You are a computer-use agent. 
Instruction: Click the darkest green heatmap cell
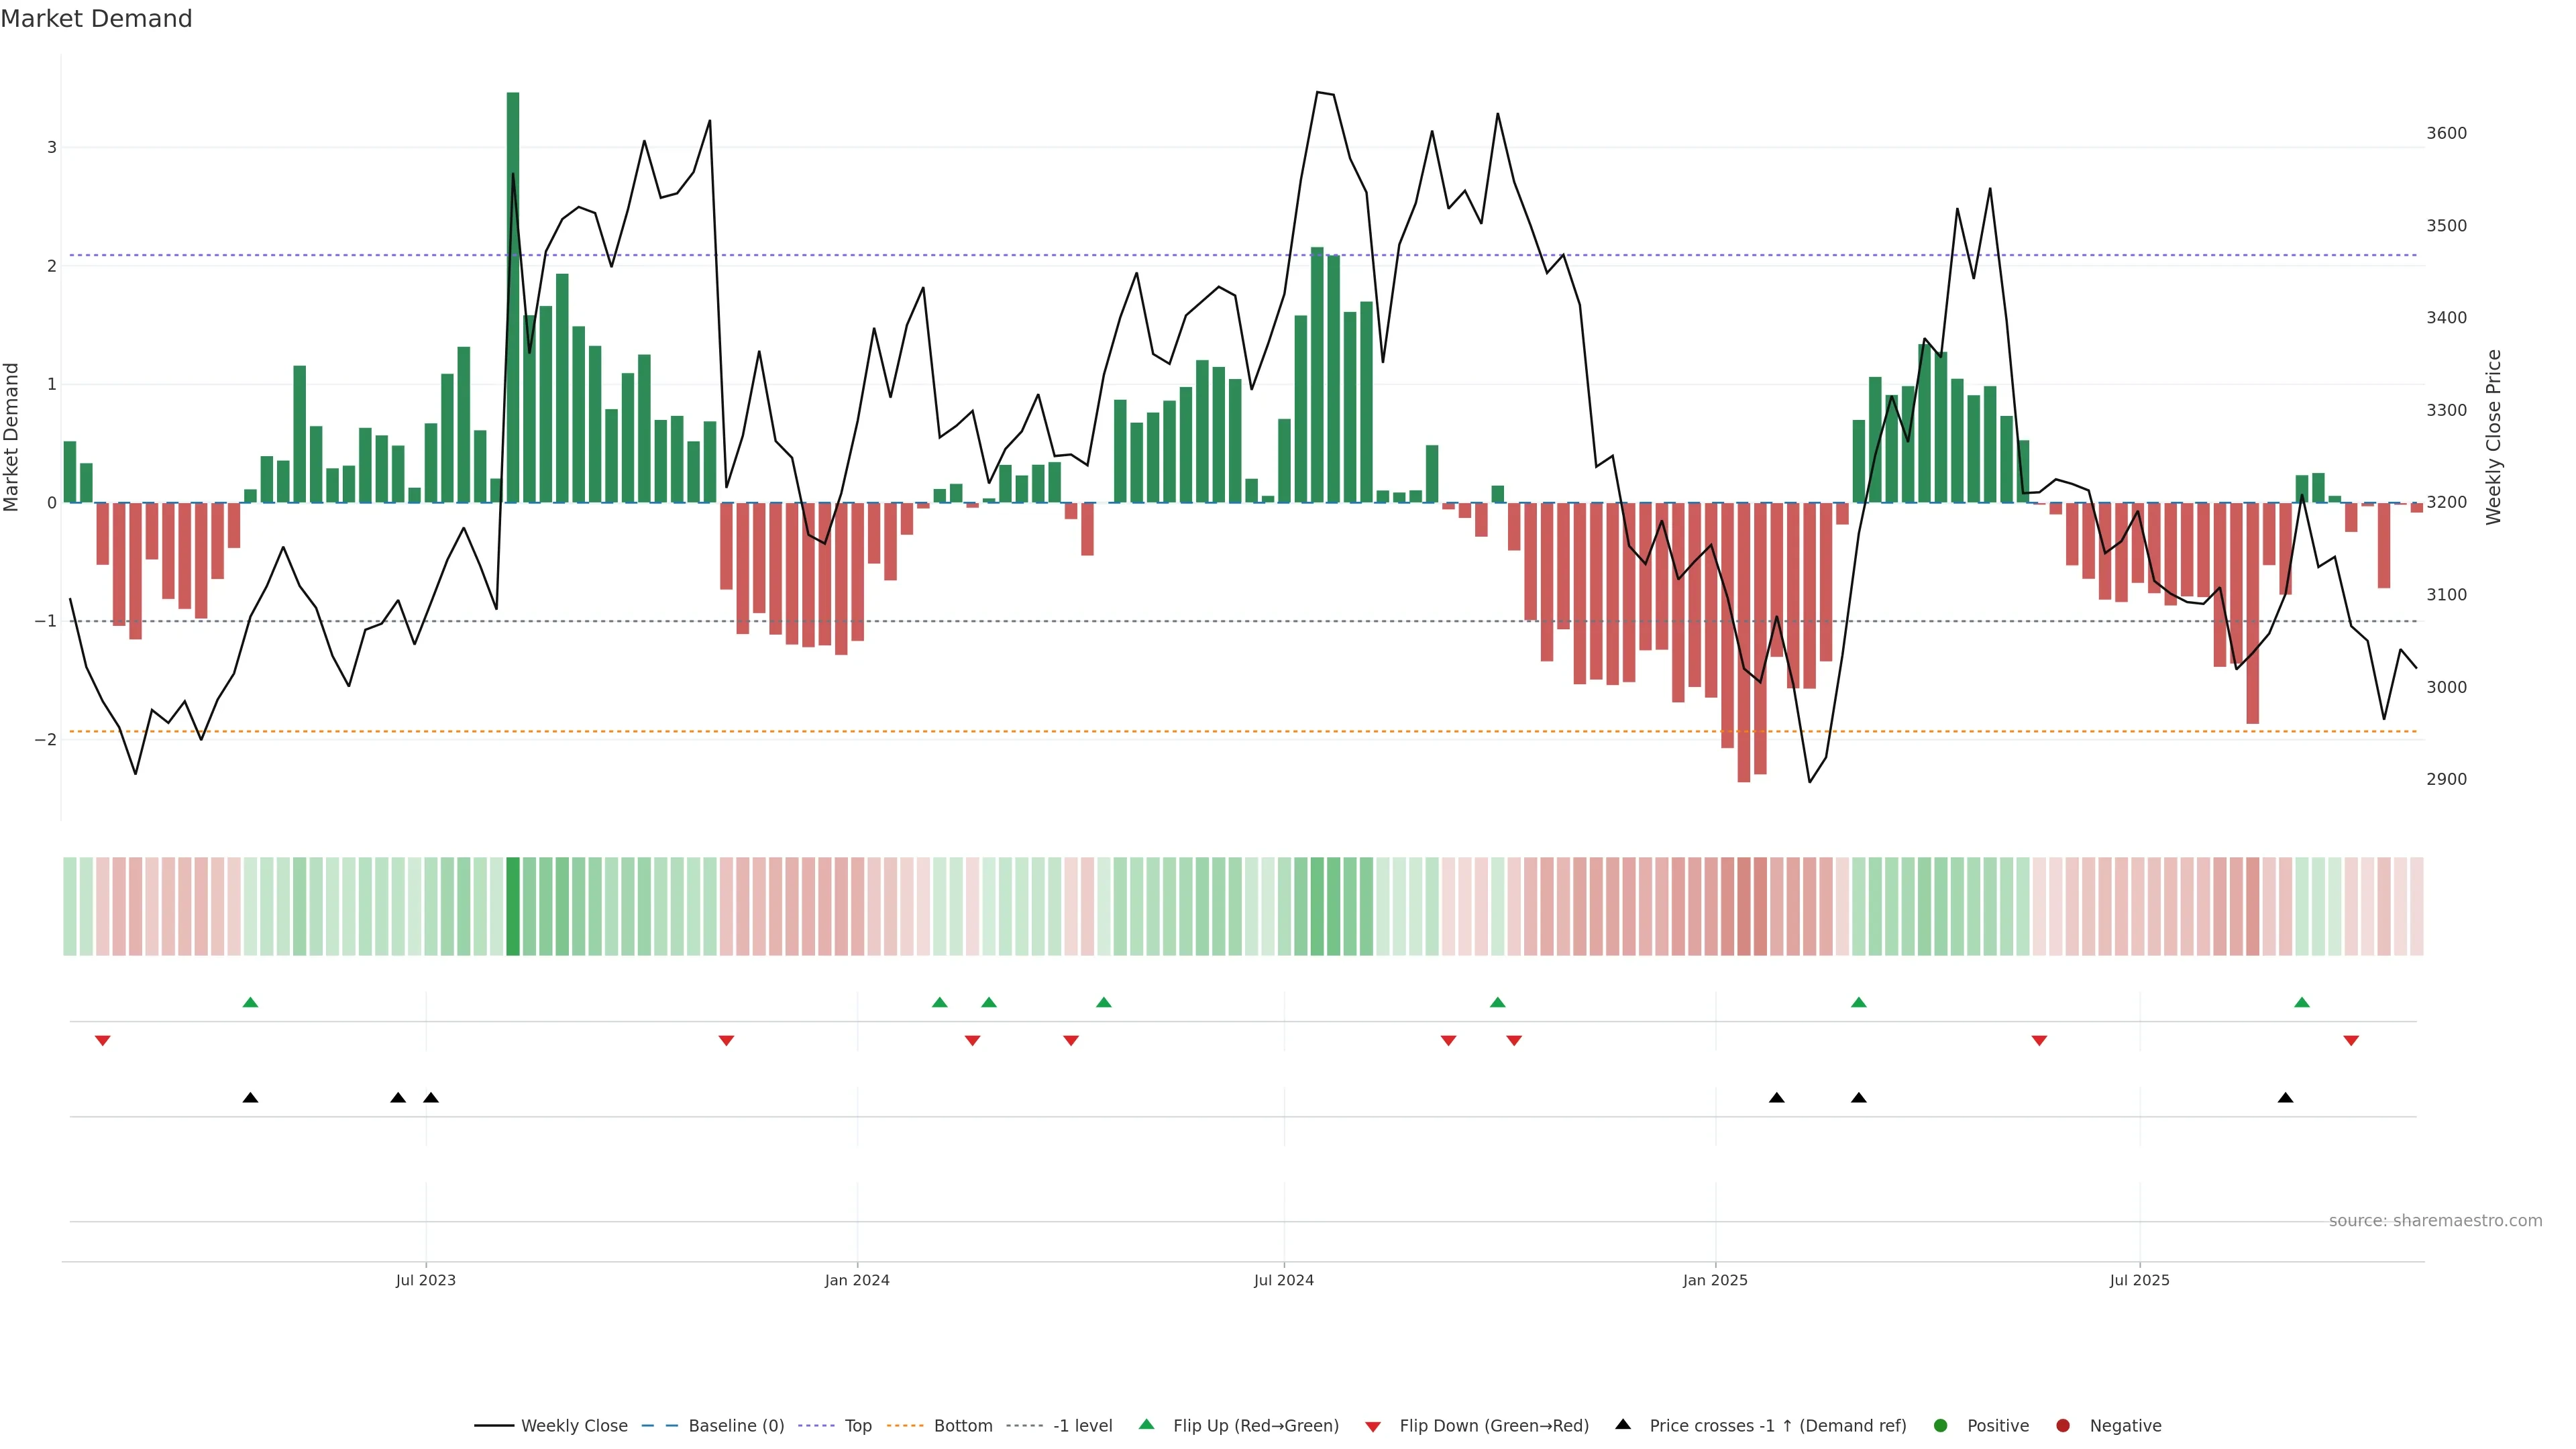513,906
